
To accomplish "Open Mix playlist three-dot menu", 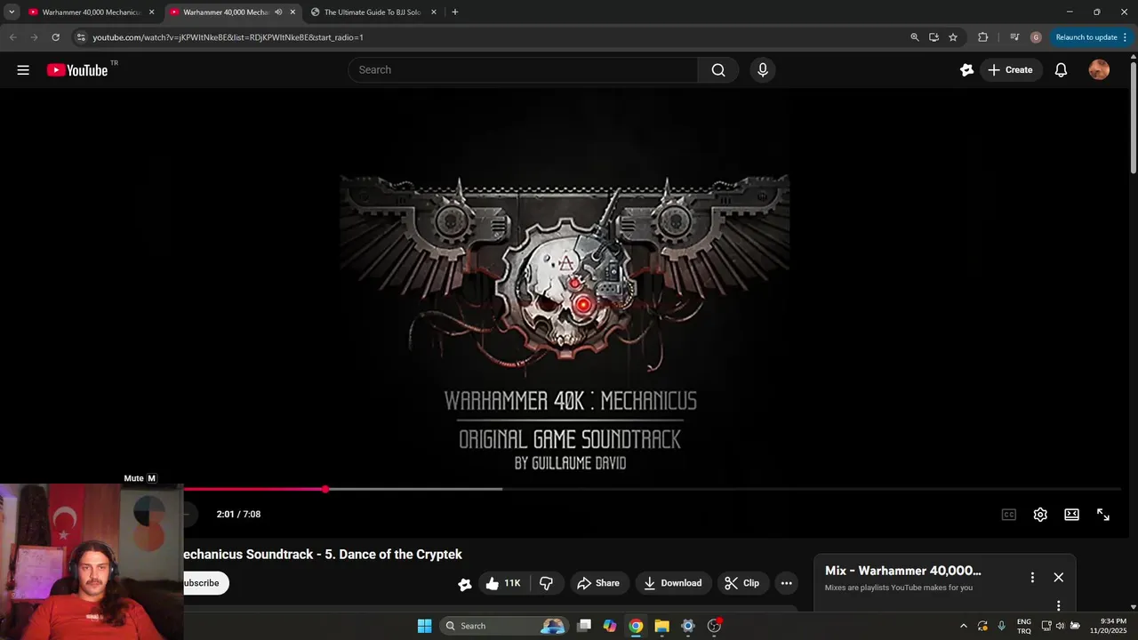I will tap(1032, 578).
